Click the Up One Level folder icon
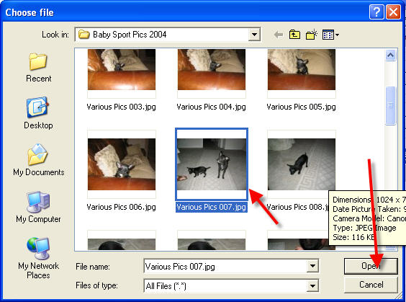 pyautogui.click(x=294, y=35)
